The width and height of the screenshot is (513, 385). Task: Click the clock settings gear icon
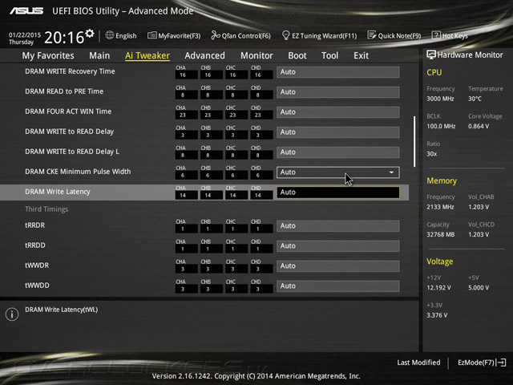(90, 34)
